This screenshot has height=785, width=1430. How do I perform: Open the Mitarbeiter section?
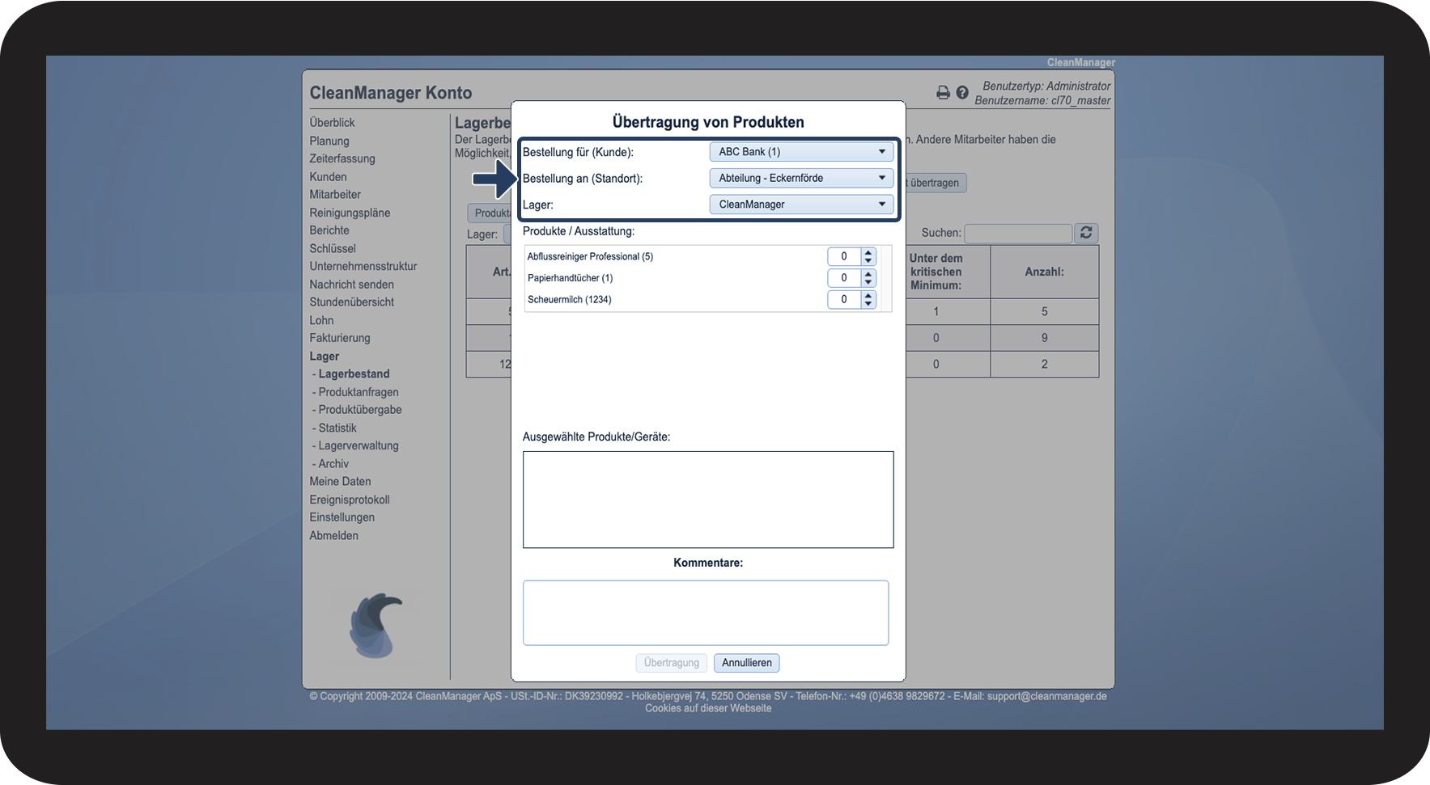point(335,195)
